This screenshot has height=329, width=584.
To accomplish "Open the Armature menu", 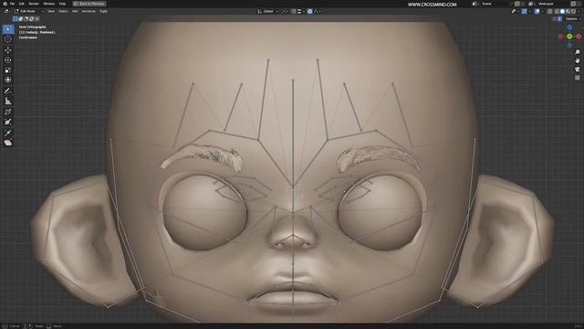I will point(89,12).
